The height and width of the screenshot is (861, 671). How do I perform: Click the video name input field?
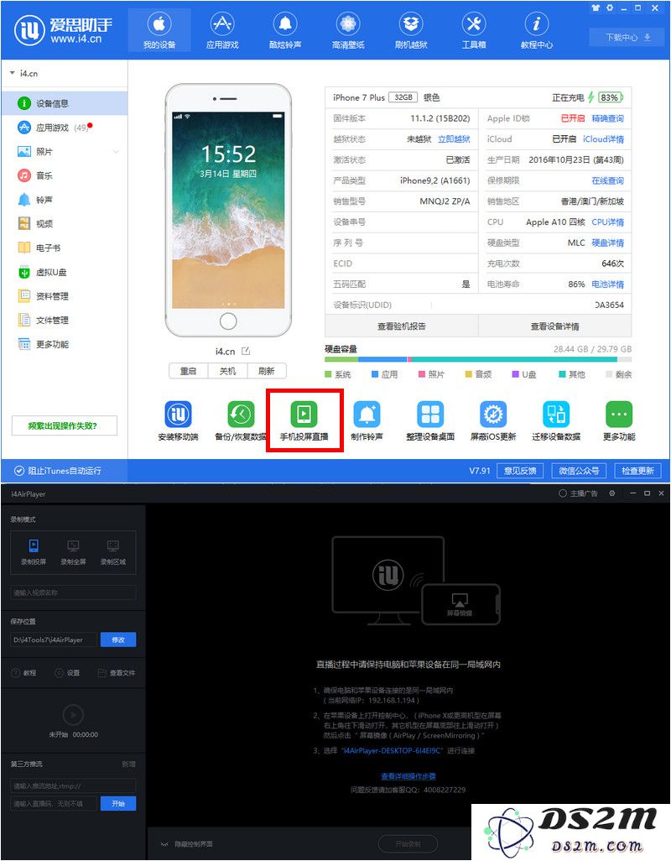pos(73,592)
